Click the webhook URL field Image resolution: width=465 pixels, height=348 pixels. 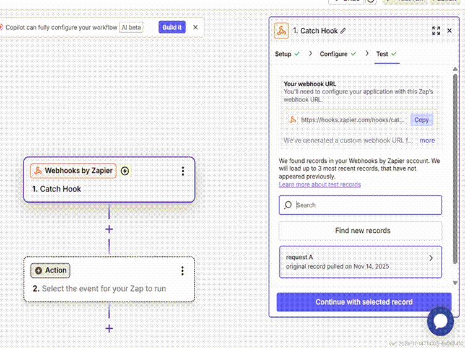[360, 120]
